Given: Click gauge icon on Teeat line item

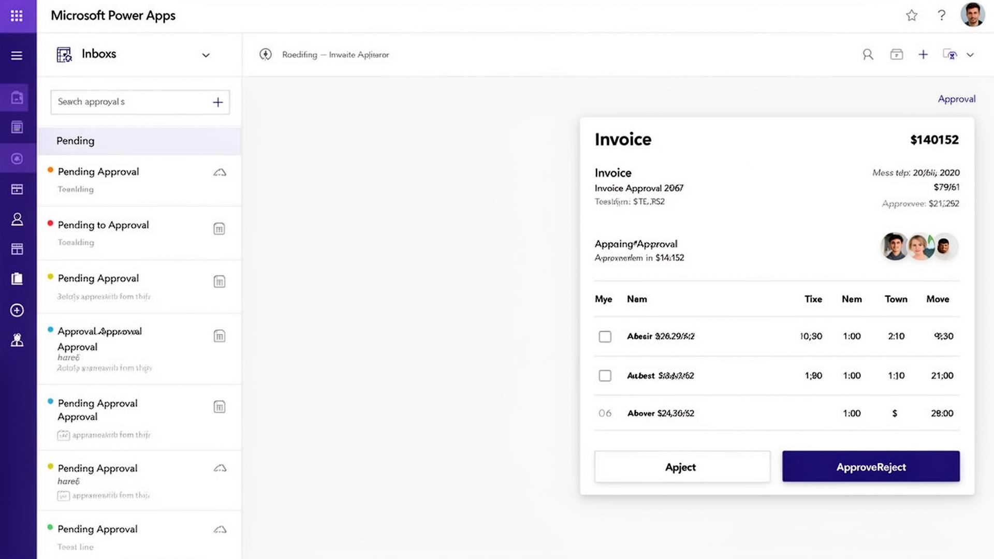Looking at the screenshot, I should pos(220,529).
